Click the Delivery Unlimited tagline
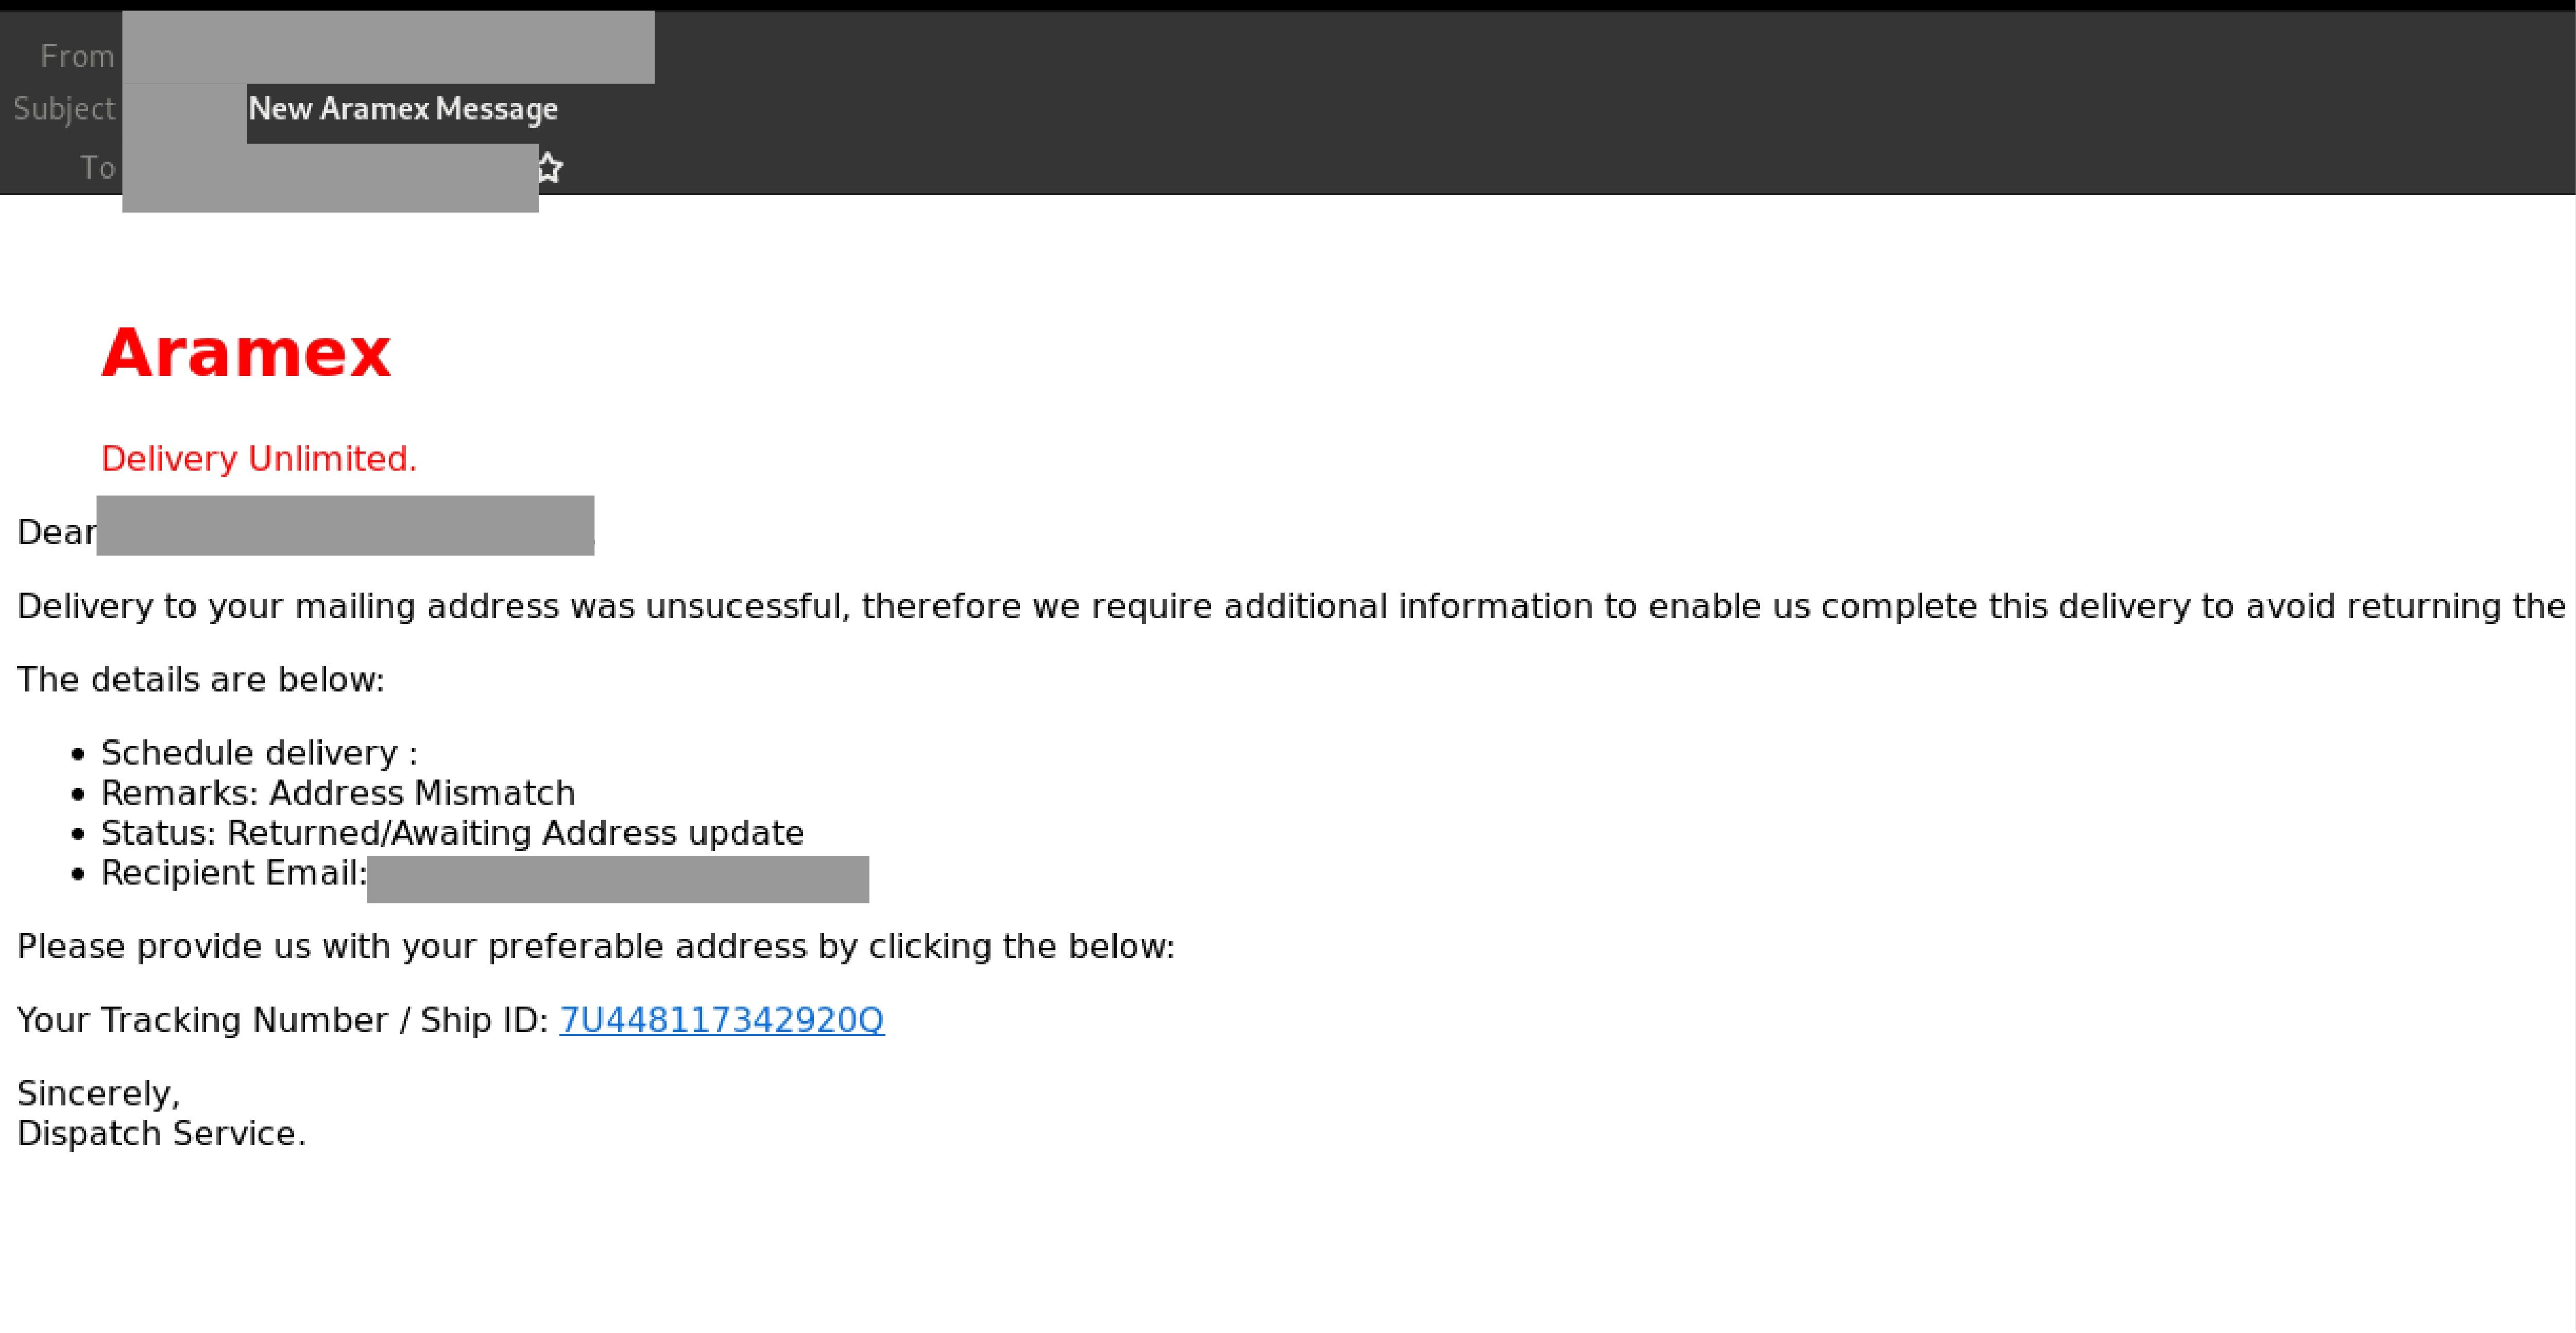The image size is (2576, 1333). (259, 459)
